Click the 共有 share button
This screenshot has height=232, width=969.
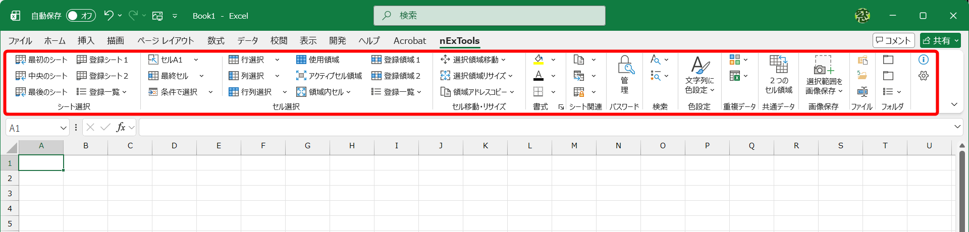pos(940,40)
